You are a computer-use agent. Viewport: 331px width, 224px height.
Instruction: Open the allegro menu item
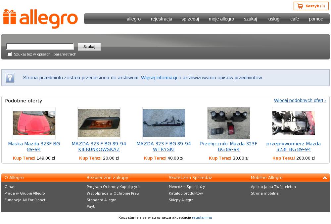134,19
